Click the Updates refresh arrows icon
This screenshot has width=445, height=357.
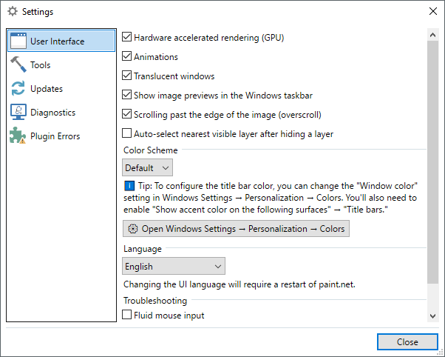point(18,88)
